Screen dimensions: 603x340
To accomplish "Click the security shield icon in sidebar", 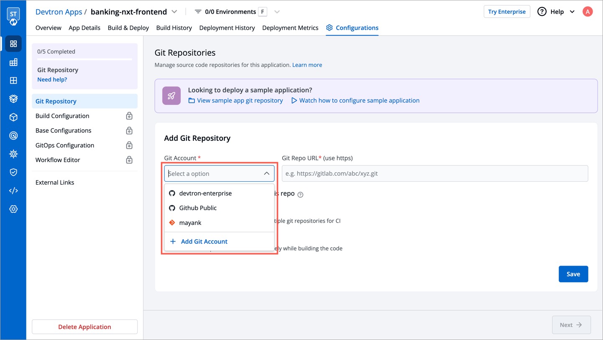I will 13,172.
